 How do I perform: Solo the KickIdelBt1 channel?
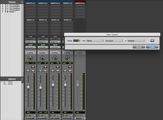[x=28, y=71]
